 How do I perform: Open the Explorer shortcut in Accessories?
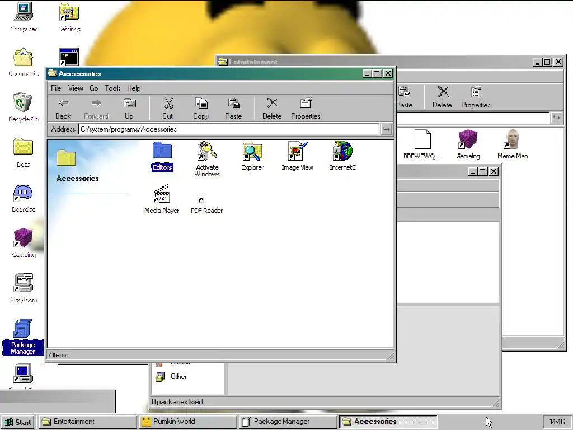[x=252, y=157]
